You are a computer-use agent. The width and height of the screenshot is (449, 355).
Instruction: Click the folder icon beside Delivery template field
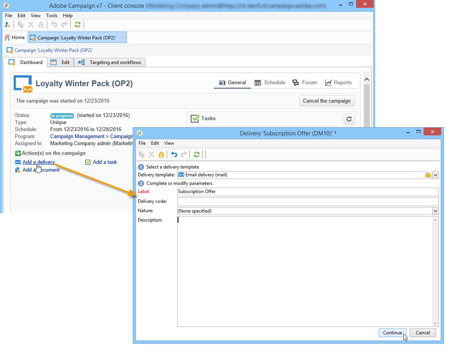click(428, 175)
